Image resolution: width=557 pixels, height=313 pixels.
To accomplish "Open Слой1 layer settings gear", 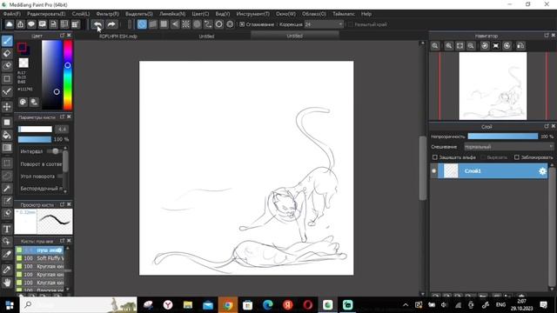I will [x=542, y=171].
